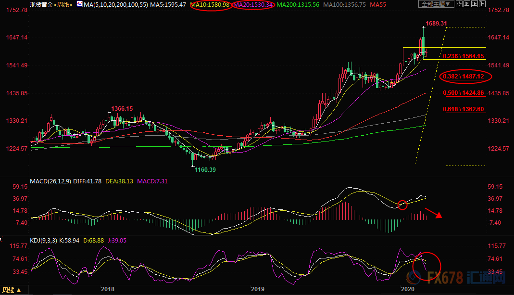Click the 现货黄金 symbol name
514x295 pixels.
(41, 4)
